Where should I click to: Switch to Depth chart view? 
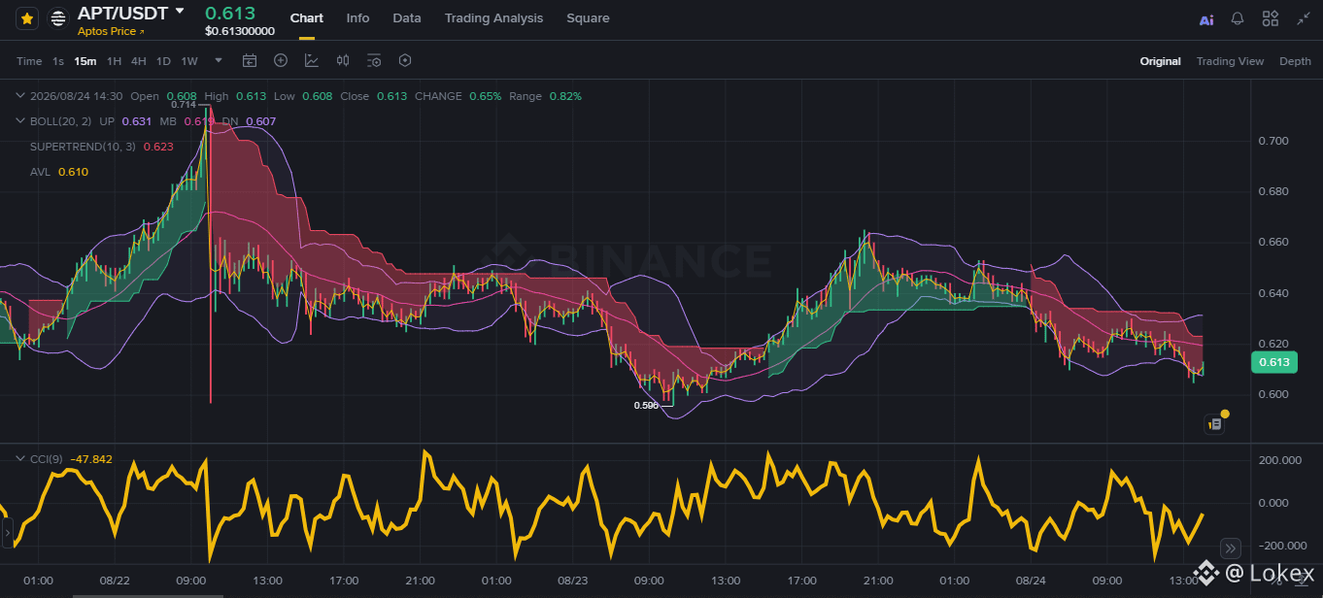[1295, 61]
